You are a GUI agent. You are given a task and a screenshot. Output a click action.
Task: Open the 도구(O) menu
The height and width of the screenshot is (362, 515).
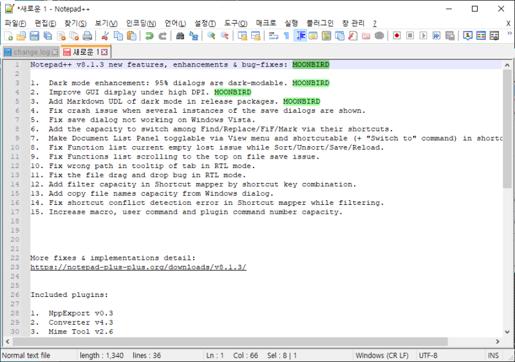coord(236,23)
